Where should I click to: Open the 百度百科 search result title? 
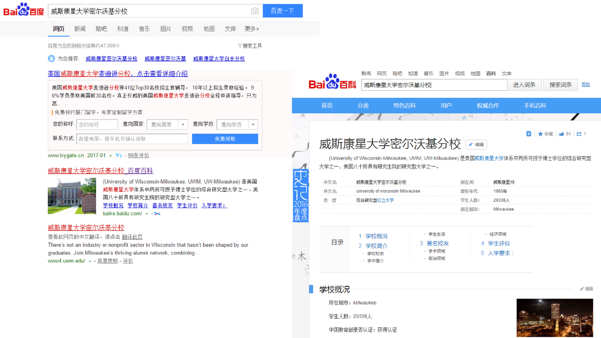[100, 171]
